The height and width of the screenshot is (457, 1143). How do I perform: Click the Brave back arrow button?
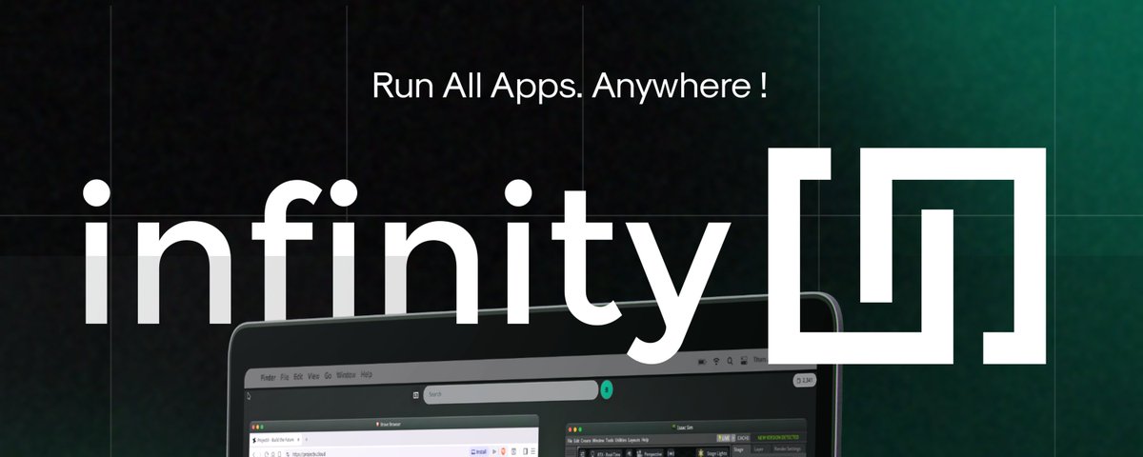coord(254,454)
